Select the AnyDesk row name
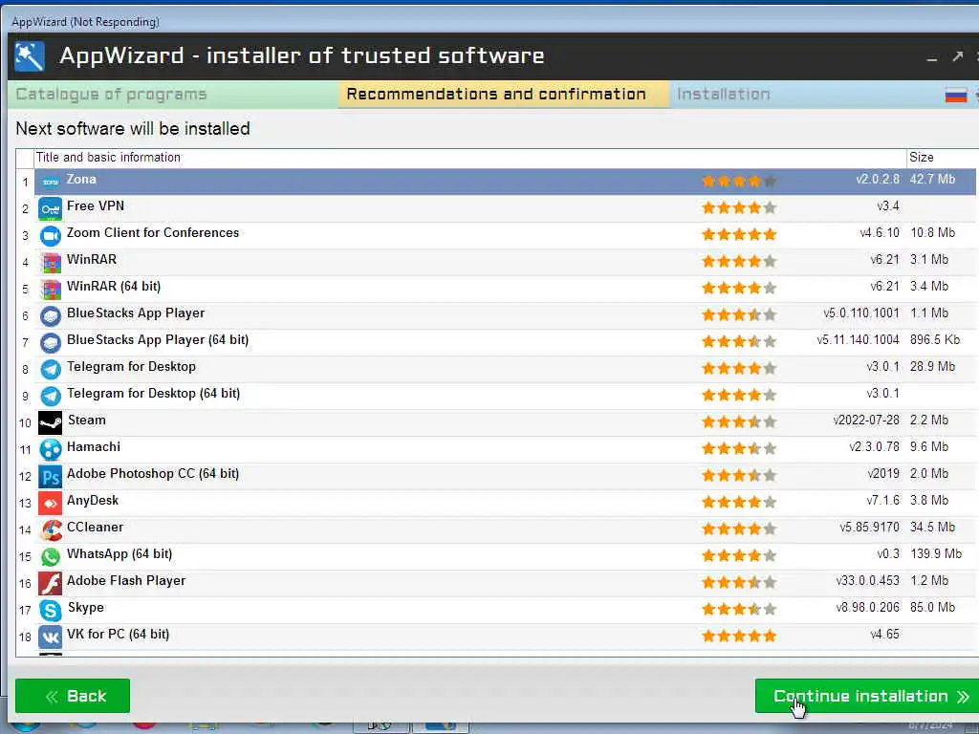The width and height of the screenshot is (979, 734). point(93,501)
